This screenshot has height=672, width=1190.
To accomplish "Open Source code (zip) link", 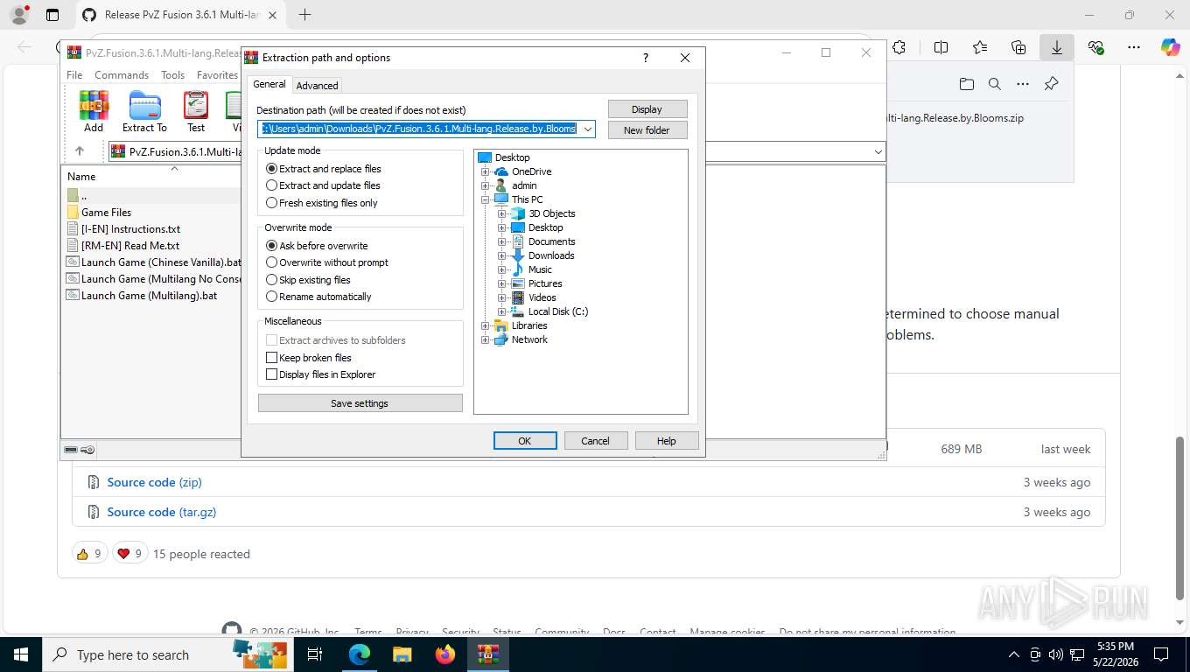I will click(x=154, y=482).
